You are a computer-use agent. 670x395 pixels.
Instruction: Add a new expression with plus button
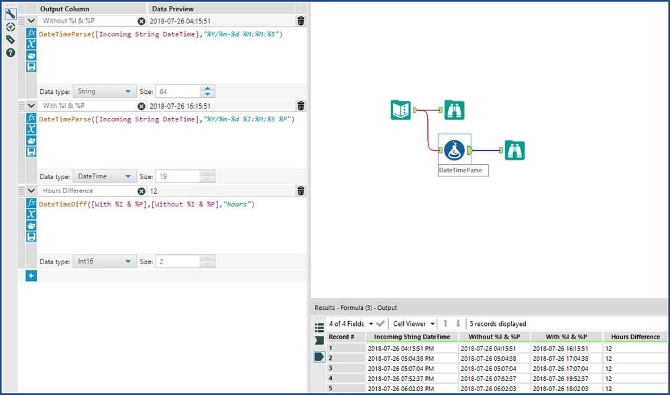tap(32, 276)
